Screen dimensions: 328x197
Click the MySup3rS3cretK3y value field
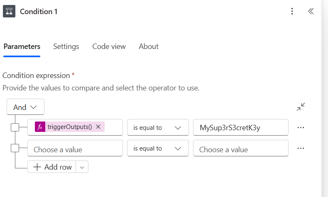click(x=240, y=128)
